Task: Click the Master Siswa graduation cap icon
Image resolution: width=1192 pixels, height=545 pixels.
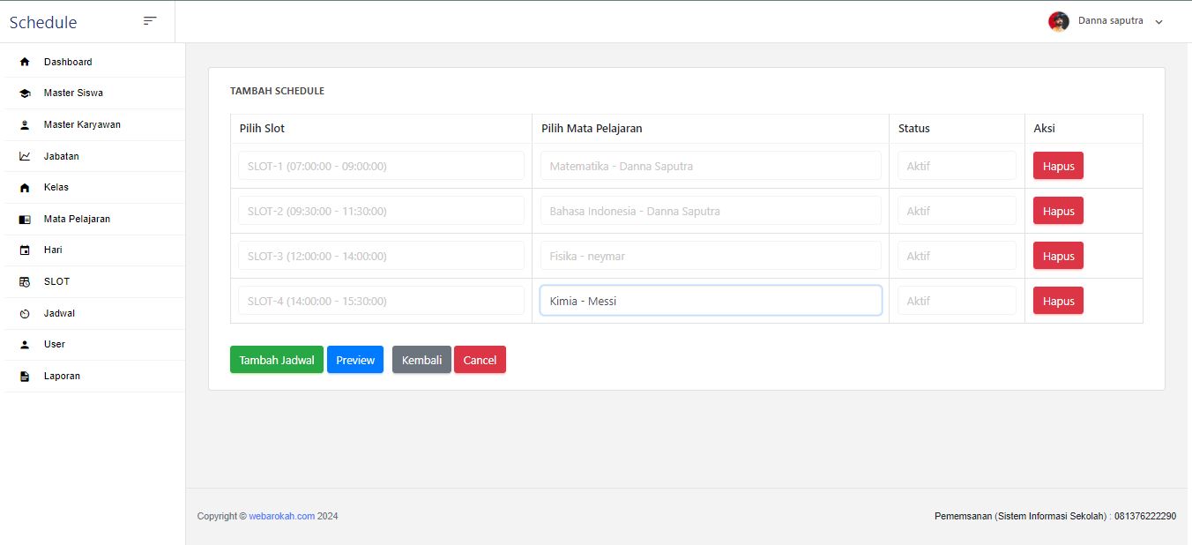Action: [25, 93]
